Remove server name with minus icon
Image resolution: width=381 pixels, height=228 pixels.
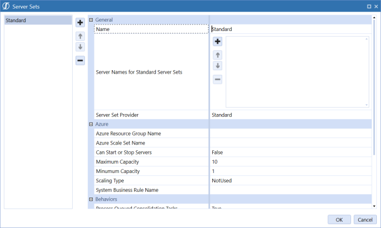(x=217, y=80)
